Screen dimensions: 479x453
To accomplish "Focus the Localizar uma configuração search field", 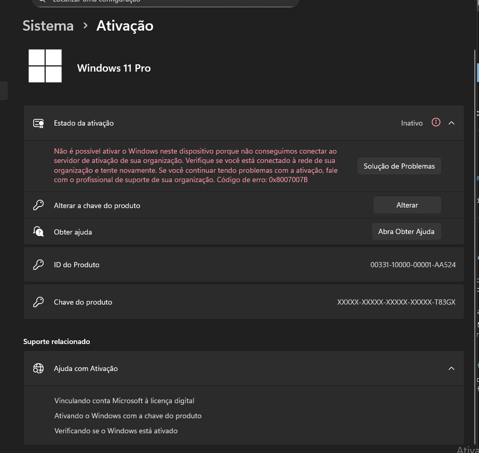I will 165,2.
